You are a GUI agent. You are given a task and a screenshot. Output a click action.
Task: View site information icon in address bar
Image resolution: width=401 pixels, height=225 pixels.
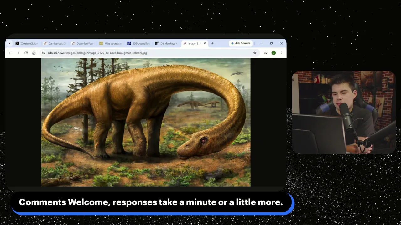(x=43, y=53)
